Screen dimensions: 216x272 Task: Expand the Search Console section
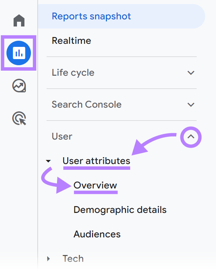(x=191, y=105)
